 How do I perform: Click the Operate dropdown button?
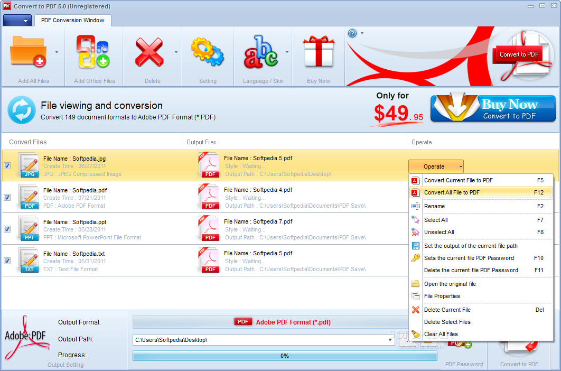436,166
